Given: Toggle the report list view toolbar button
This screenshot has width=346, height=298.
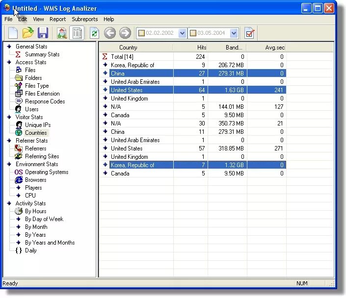Looking at the screenshot, I should [x=77, y=33].
